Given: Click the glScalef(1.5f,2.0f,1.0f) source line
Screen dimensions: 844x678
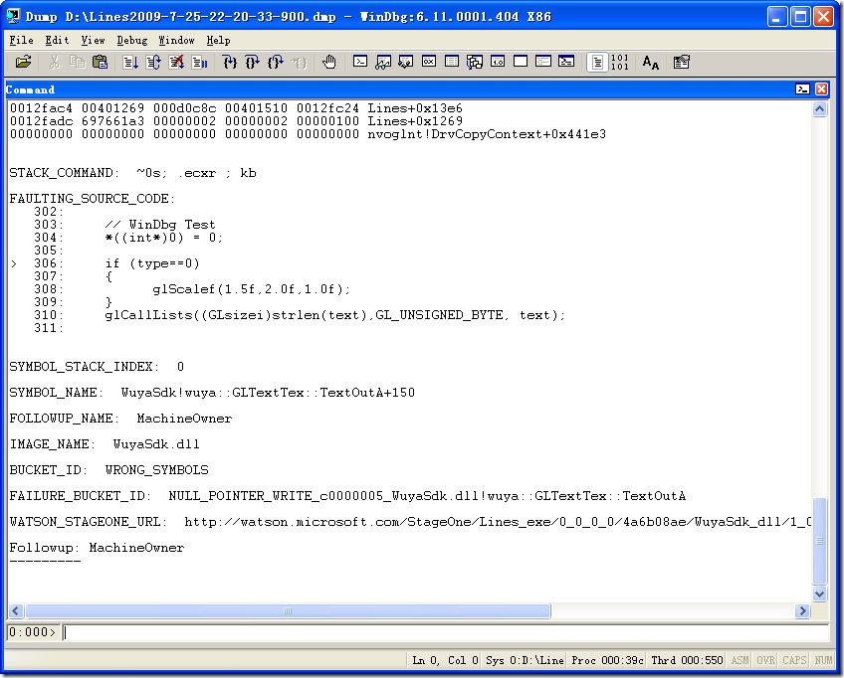Looking at the screenshot, I should click(251, 289).
